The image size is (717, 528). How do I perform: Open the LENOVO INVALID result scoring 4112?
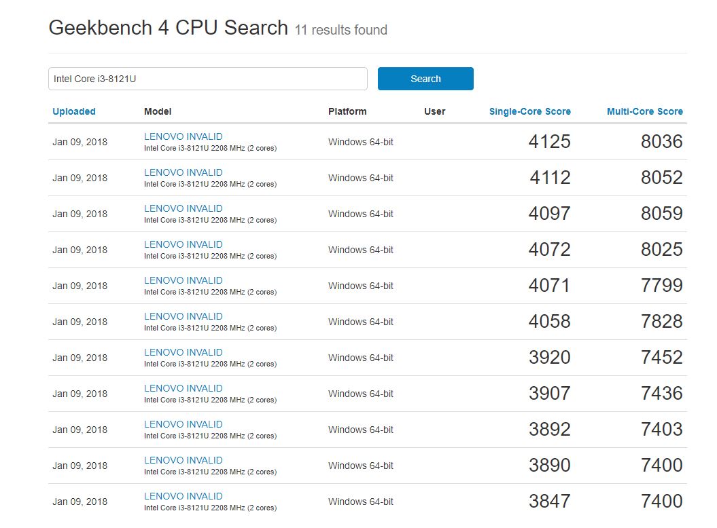183,172
